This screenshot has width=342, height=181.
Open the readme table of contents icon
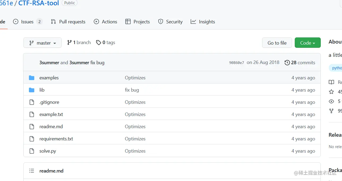[32, 171]
